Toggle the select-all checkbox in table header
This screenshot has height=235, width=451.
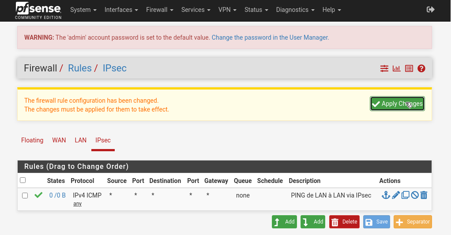(23, 180)
